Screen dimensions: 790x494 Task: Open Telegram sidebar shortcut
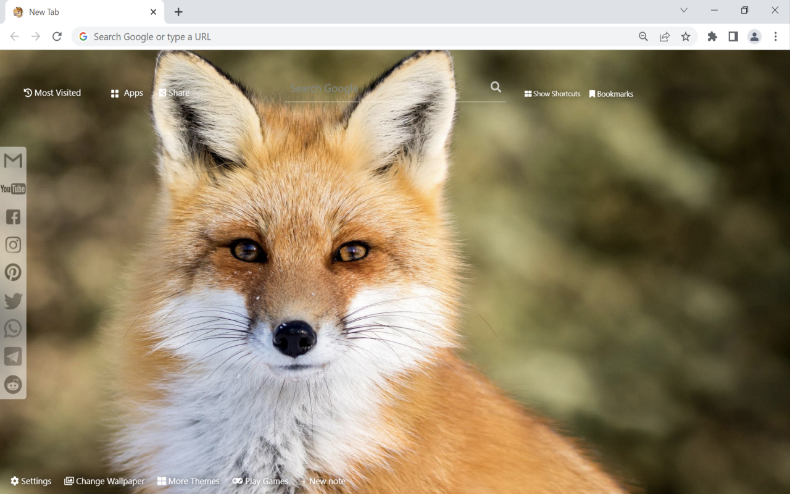(x=13, y=356)
